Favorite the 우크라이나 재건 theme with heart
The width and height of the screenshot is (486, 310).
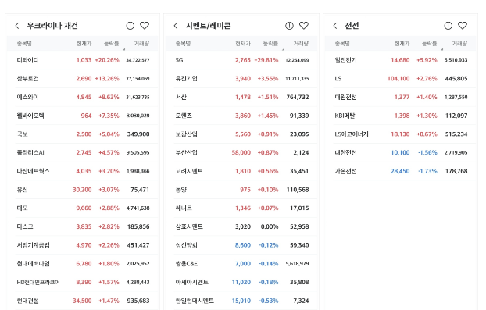(145, 26)
